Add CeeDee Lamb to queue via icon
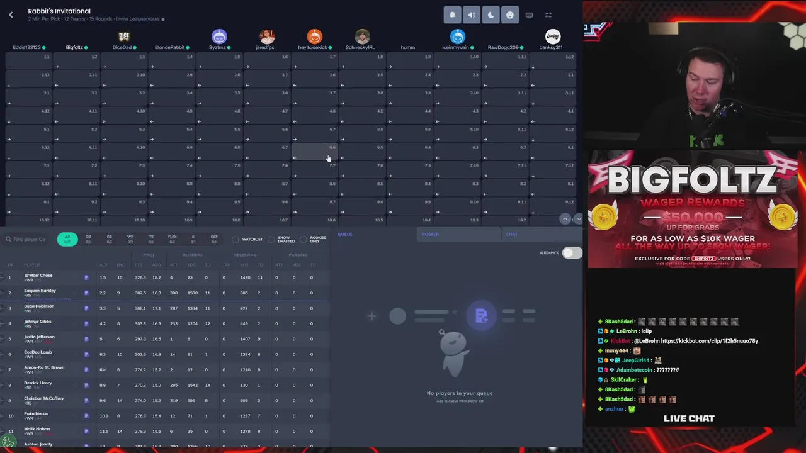806x453 pixels. (x=86, y=354)
